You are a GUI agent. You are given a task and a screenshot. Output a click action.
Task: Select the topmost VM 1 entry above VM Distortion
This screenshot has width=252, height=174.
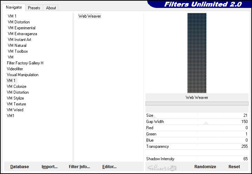[x=12, y=16]
